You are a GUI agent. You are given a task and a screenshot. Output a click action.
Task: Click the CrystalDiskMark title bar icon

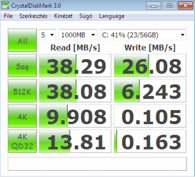[x=5, y=6]
